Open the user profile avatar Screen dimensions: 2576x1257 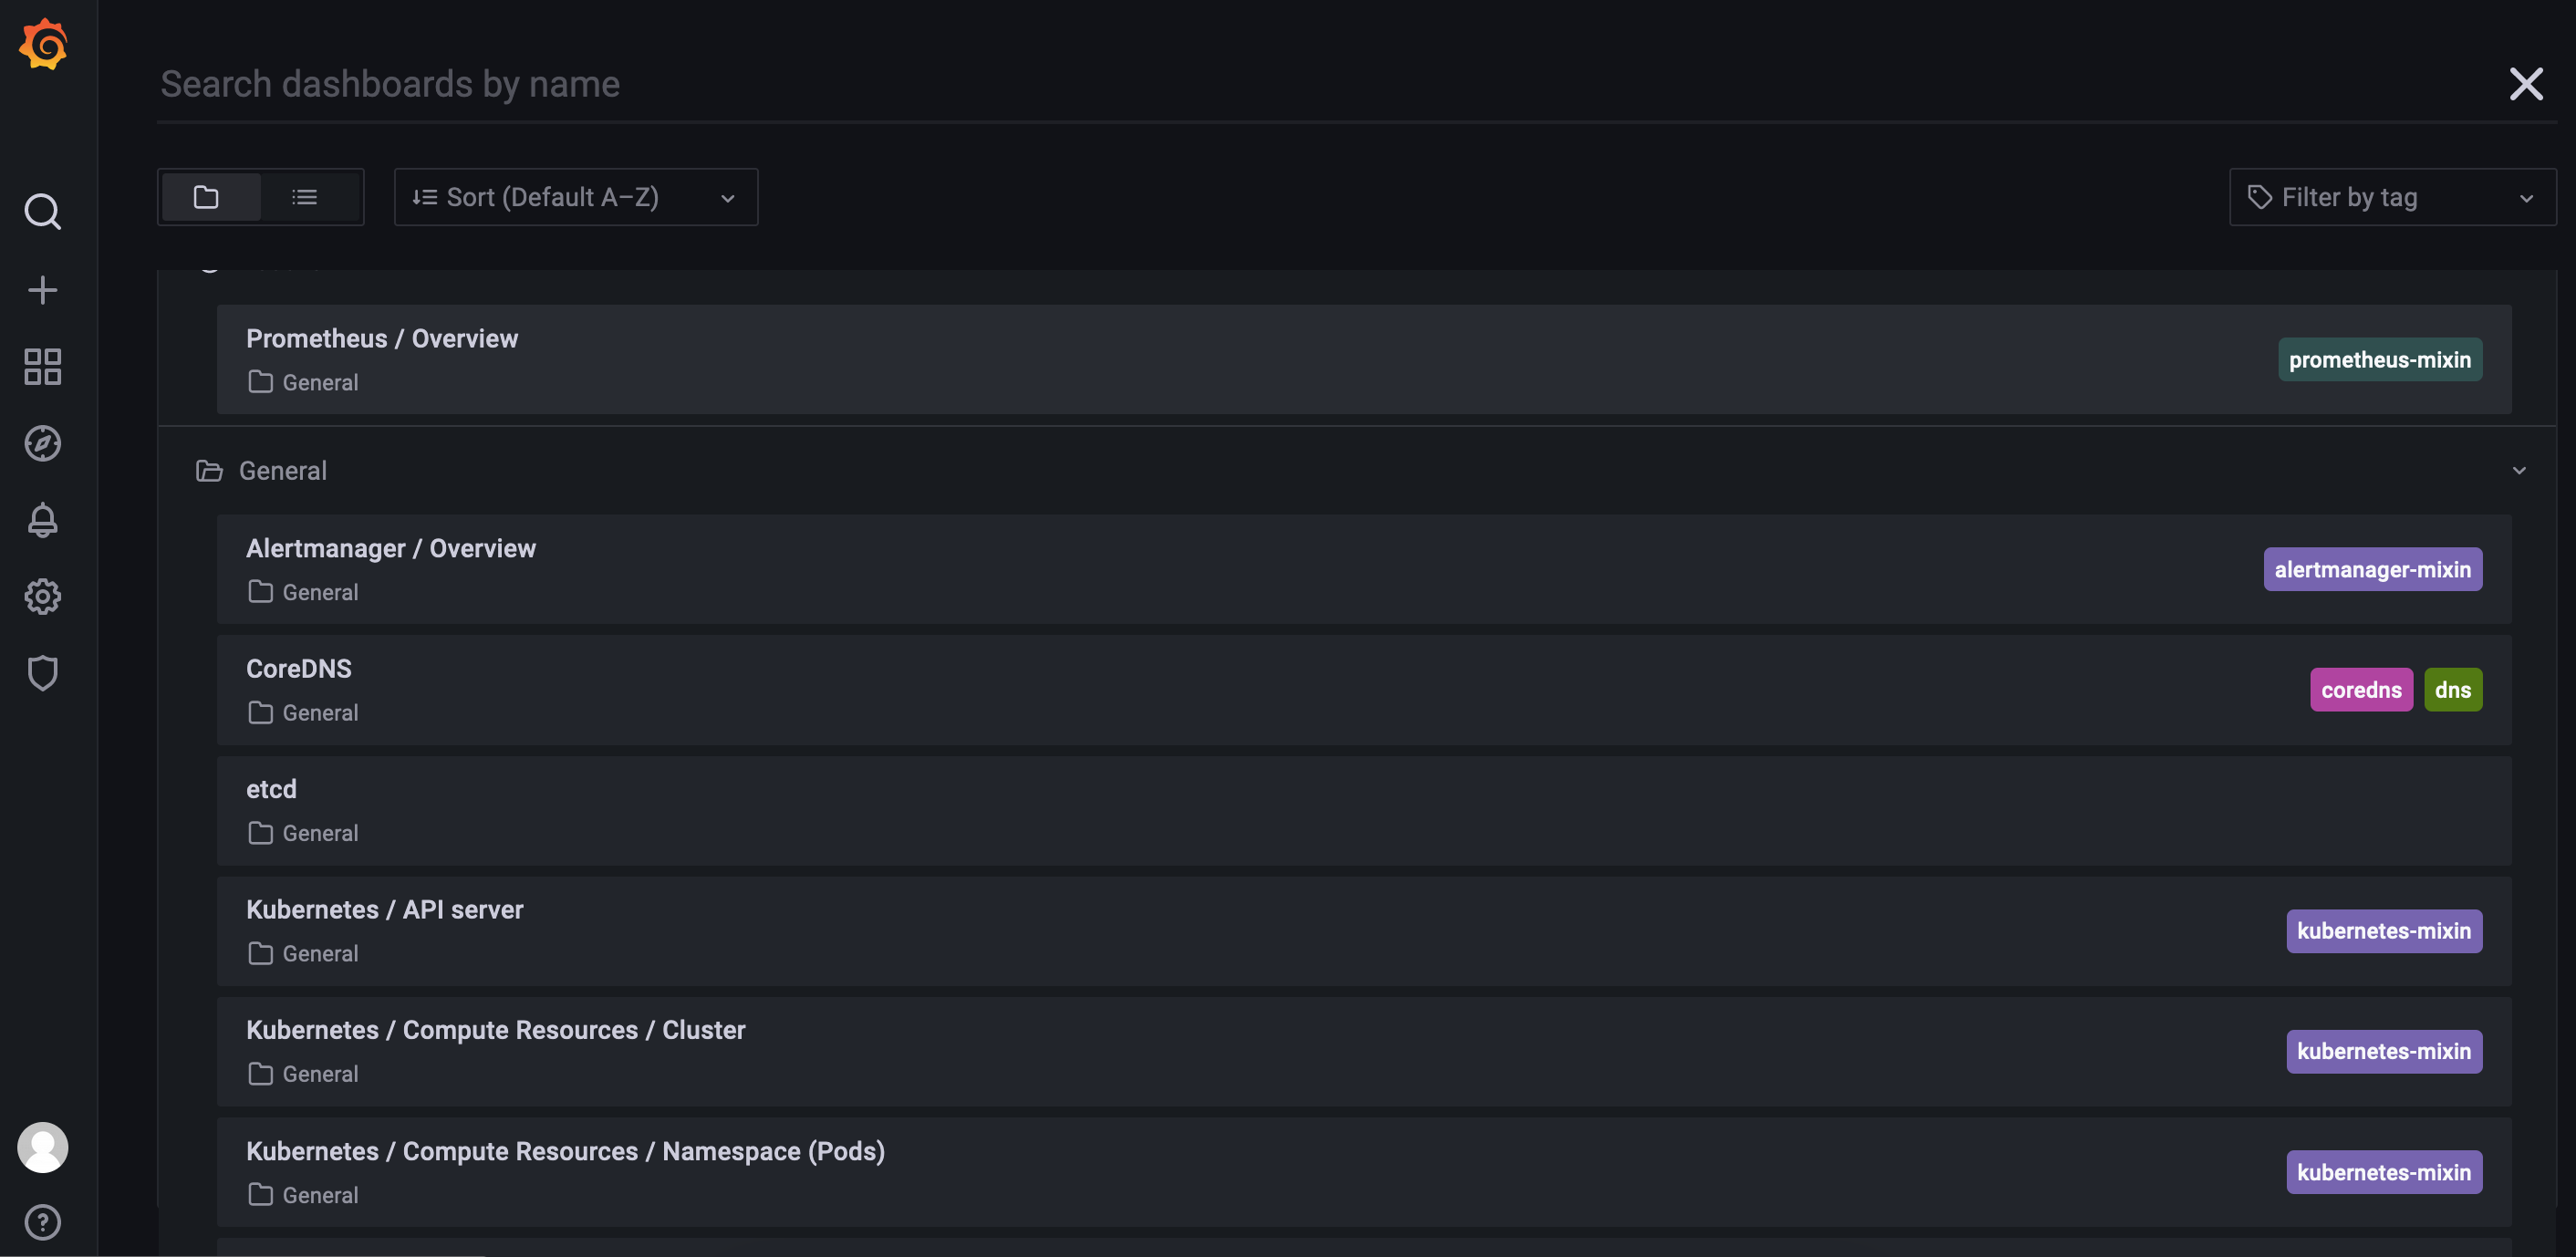pyautogui.click(x=43, y=1147)
